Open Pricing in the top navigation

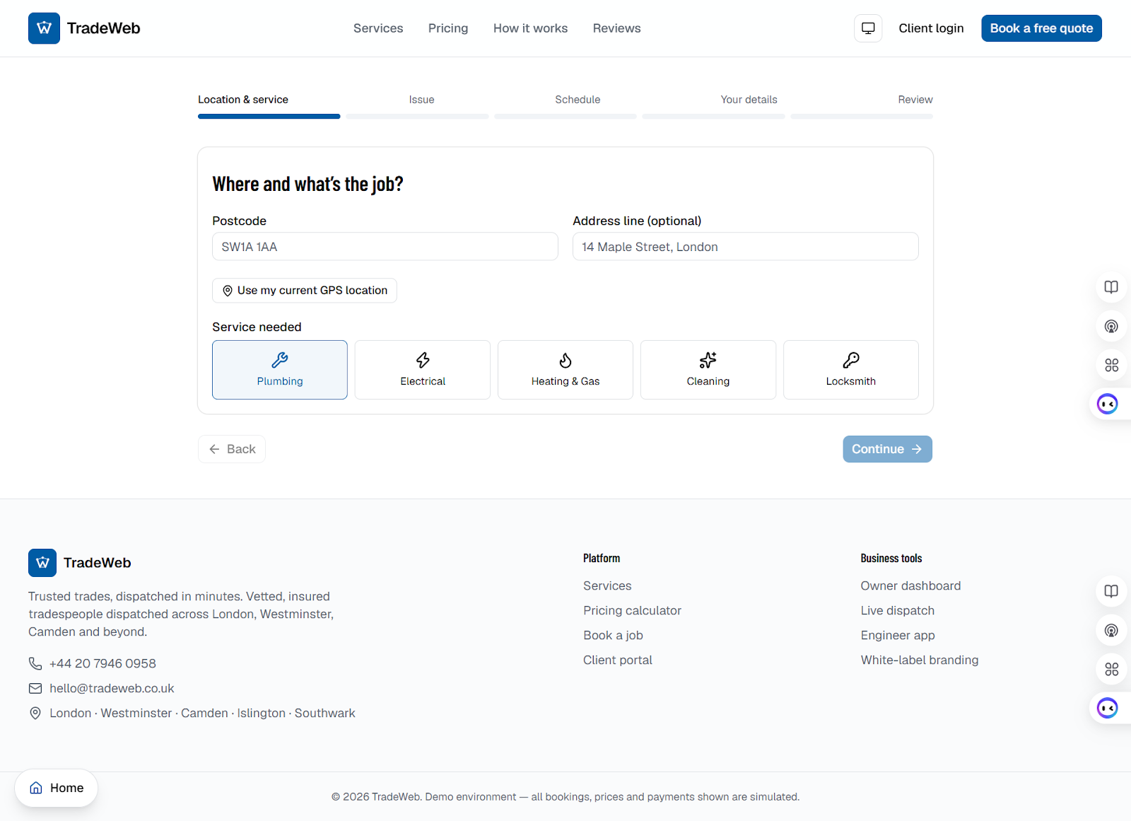pos(448,28)
